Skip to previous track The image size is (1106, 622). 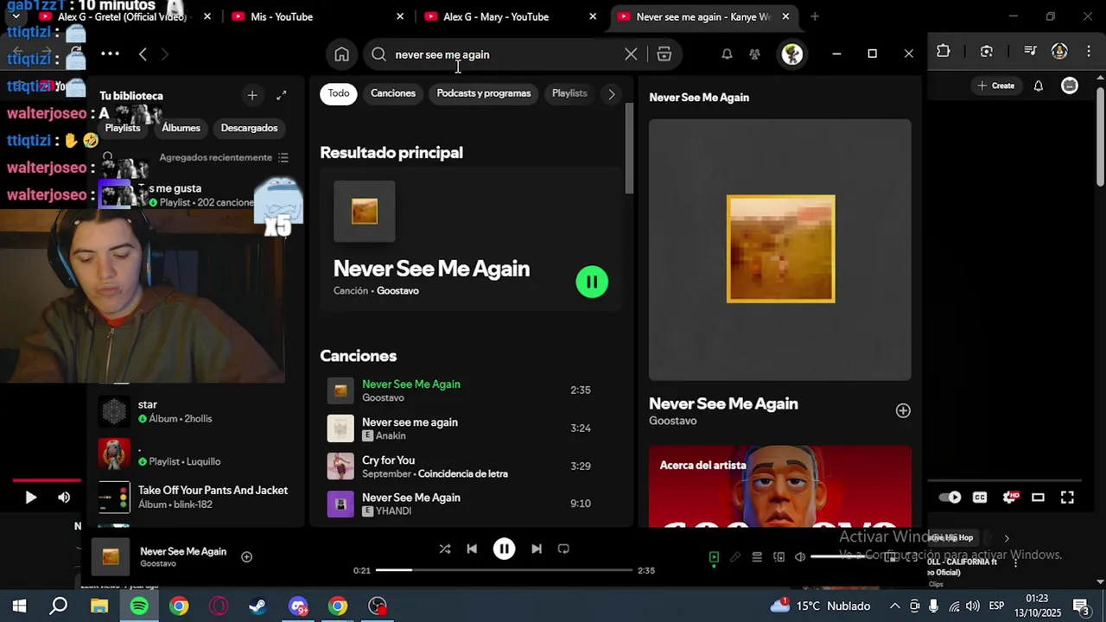(x=472, y=549)
